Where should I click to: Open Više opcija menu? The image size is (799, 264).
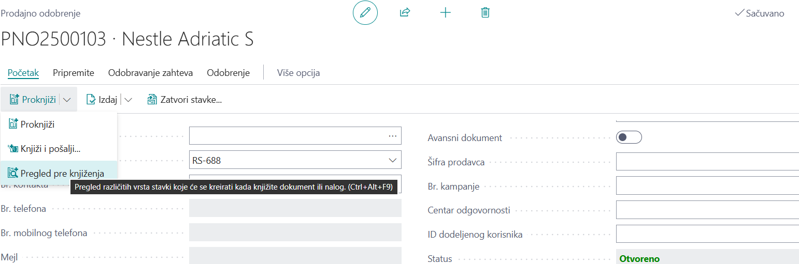298,73
